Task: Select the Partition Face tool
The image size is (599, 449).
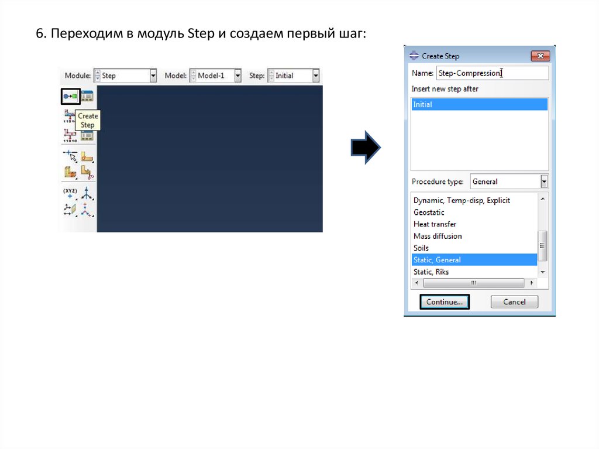Action: tap(87, 156)
